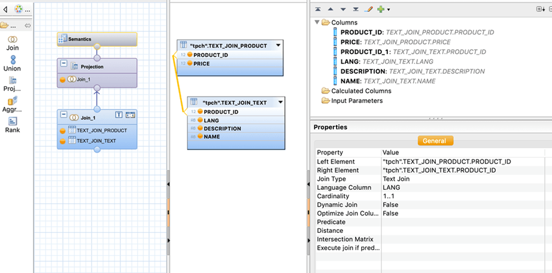Click the green plus add icon
This screenshot has width=552, height=273.
coord(380,10)
